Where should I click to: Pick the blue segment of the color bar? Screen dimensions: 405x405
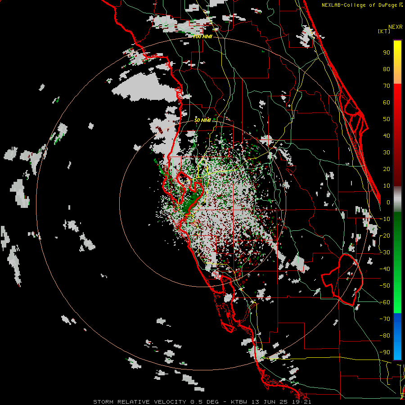397,336
